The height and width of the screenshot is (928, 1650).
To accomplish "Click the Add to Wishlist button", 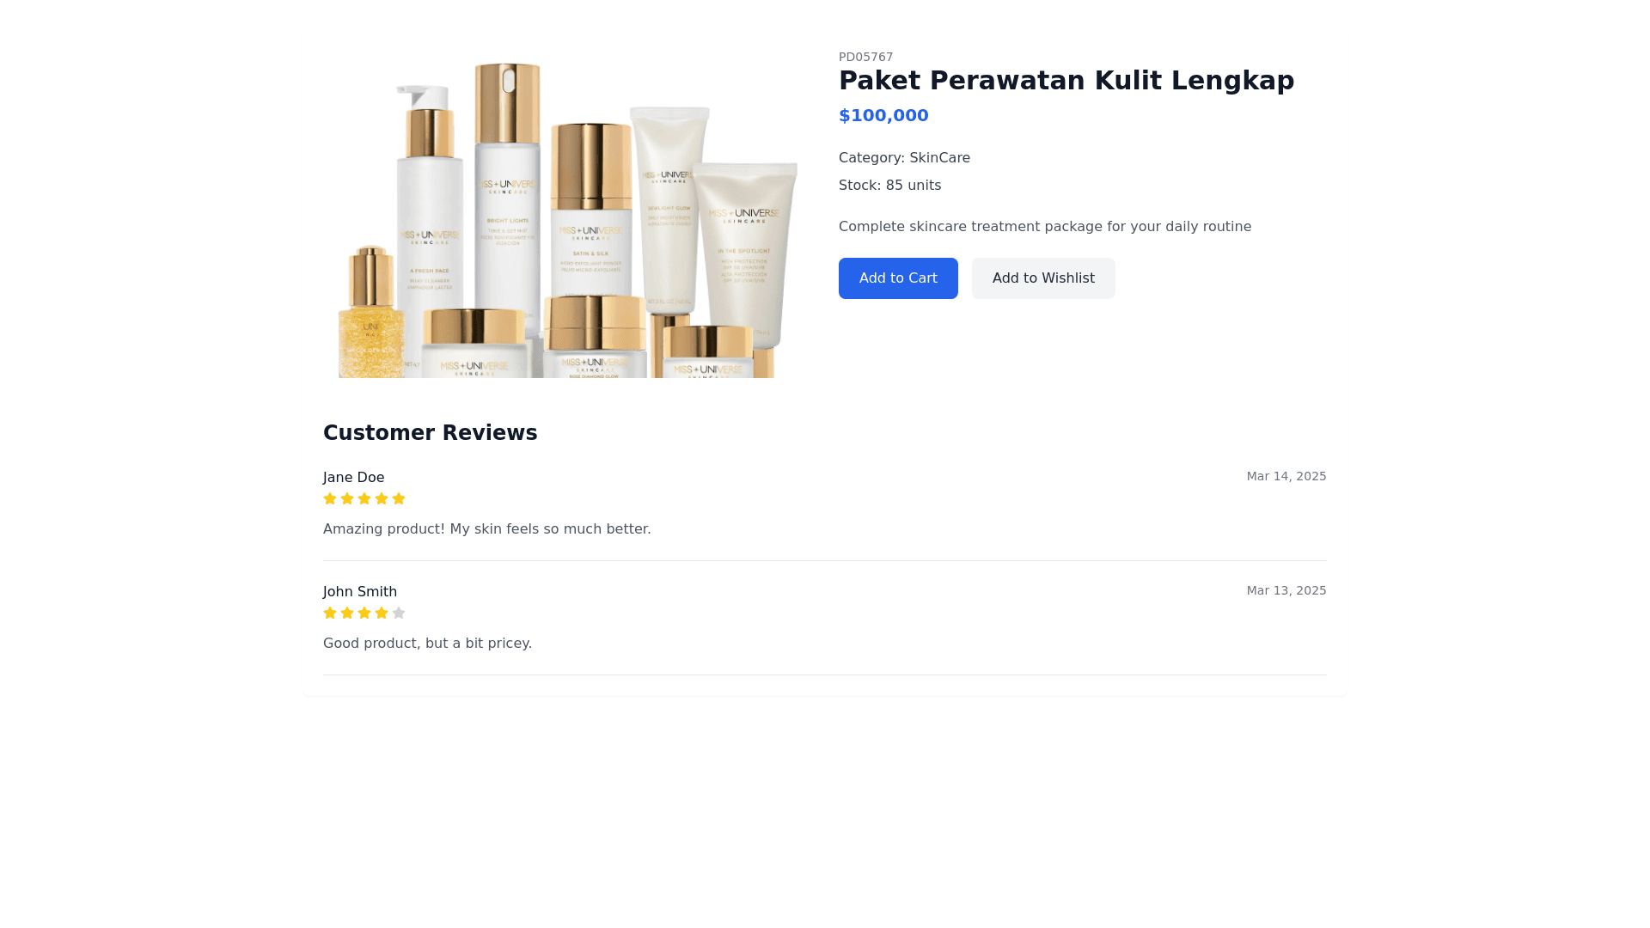I will [1043, 278].
